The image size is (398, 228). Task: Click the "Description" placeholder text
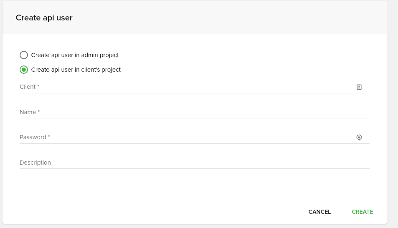coord(35,163)
